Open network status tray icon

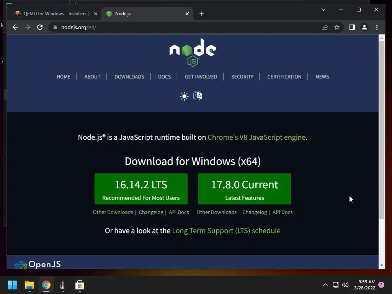click(336, 285)
